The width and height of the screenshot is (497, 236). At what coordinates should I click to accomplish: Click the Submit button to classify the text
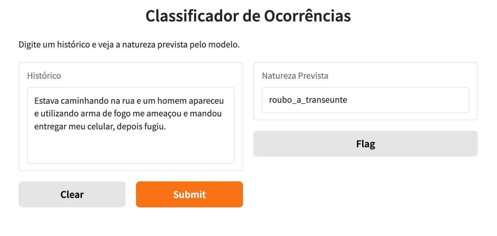click(189, 194)
